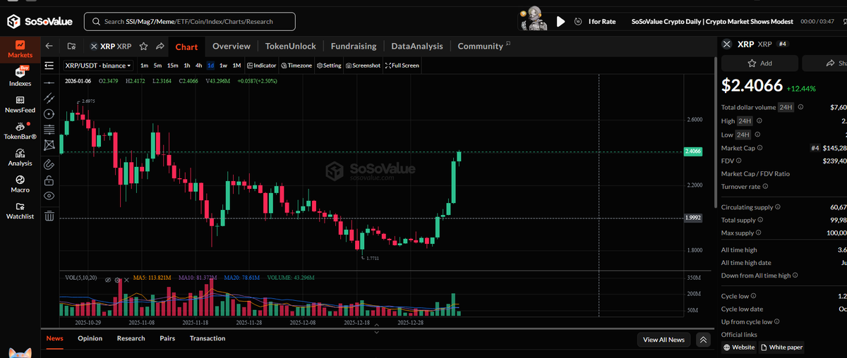Click View All News button
The height and width of the screenshot is (358, 847).
tap(663, 340)
